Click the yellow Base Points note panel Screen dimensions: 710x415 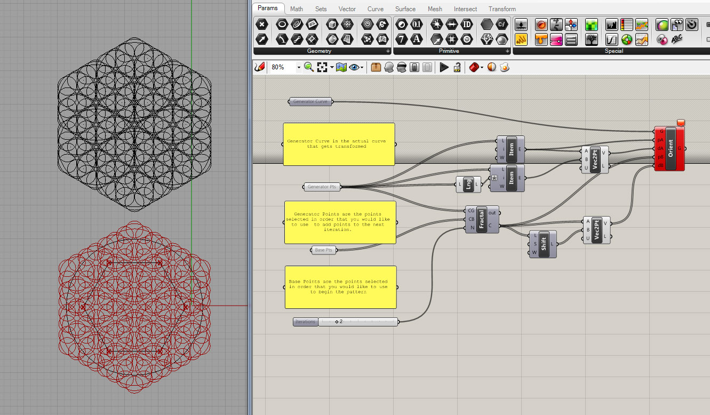click(341, 287)
